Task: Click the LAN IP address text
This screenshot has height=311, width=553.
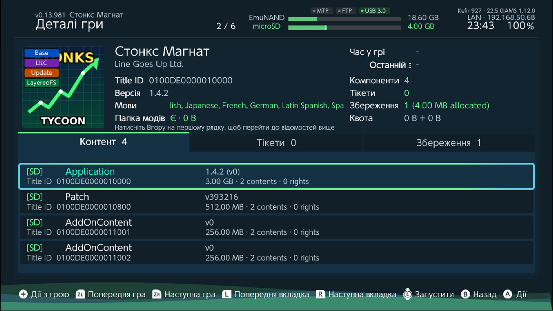Action: 501,18
